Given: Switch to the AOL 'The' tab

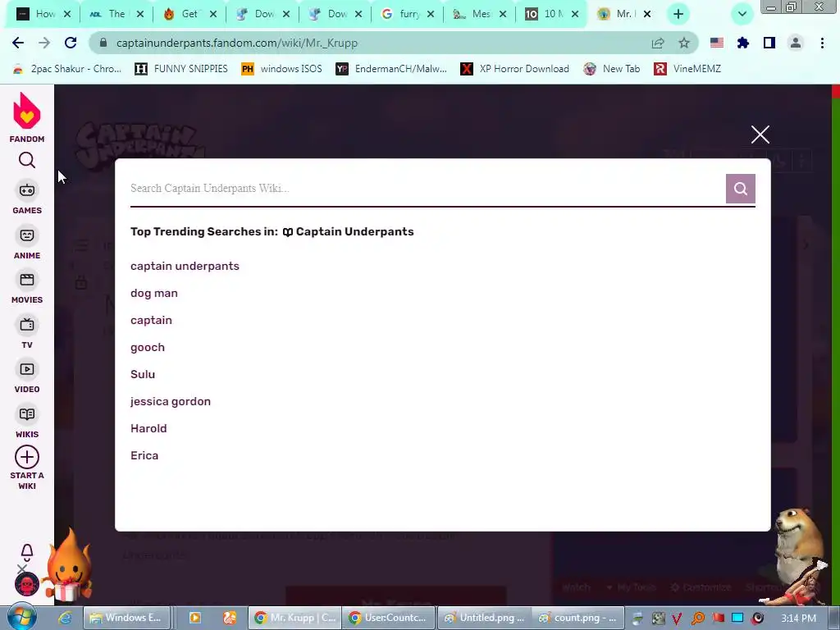Looking at the screenshot, I should click(116, 15).
